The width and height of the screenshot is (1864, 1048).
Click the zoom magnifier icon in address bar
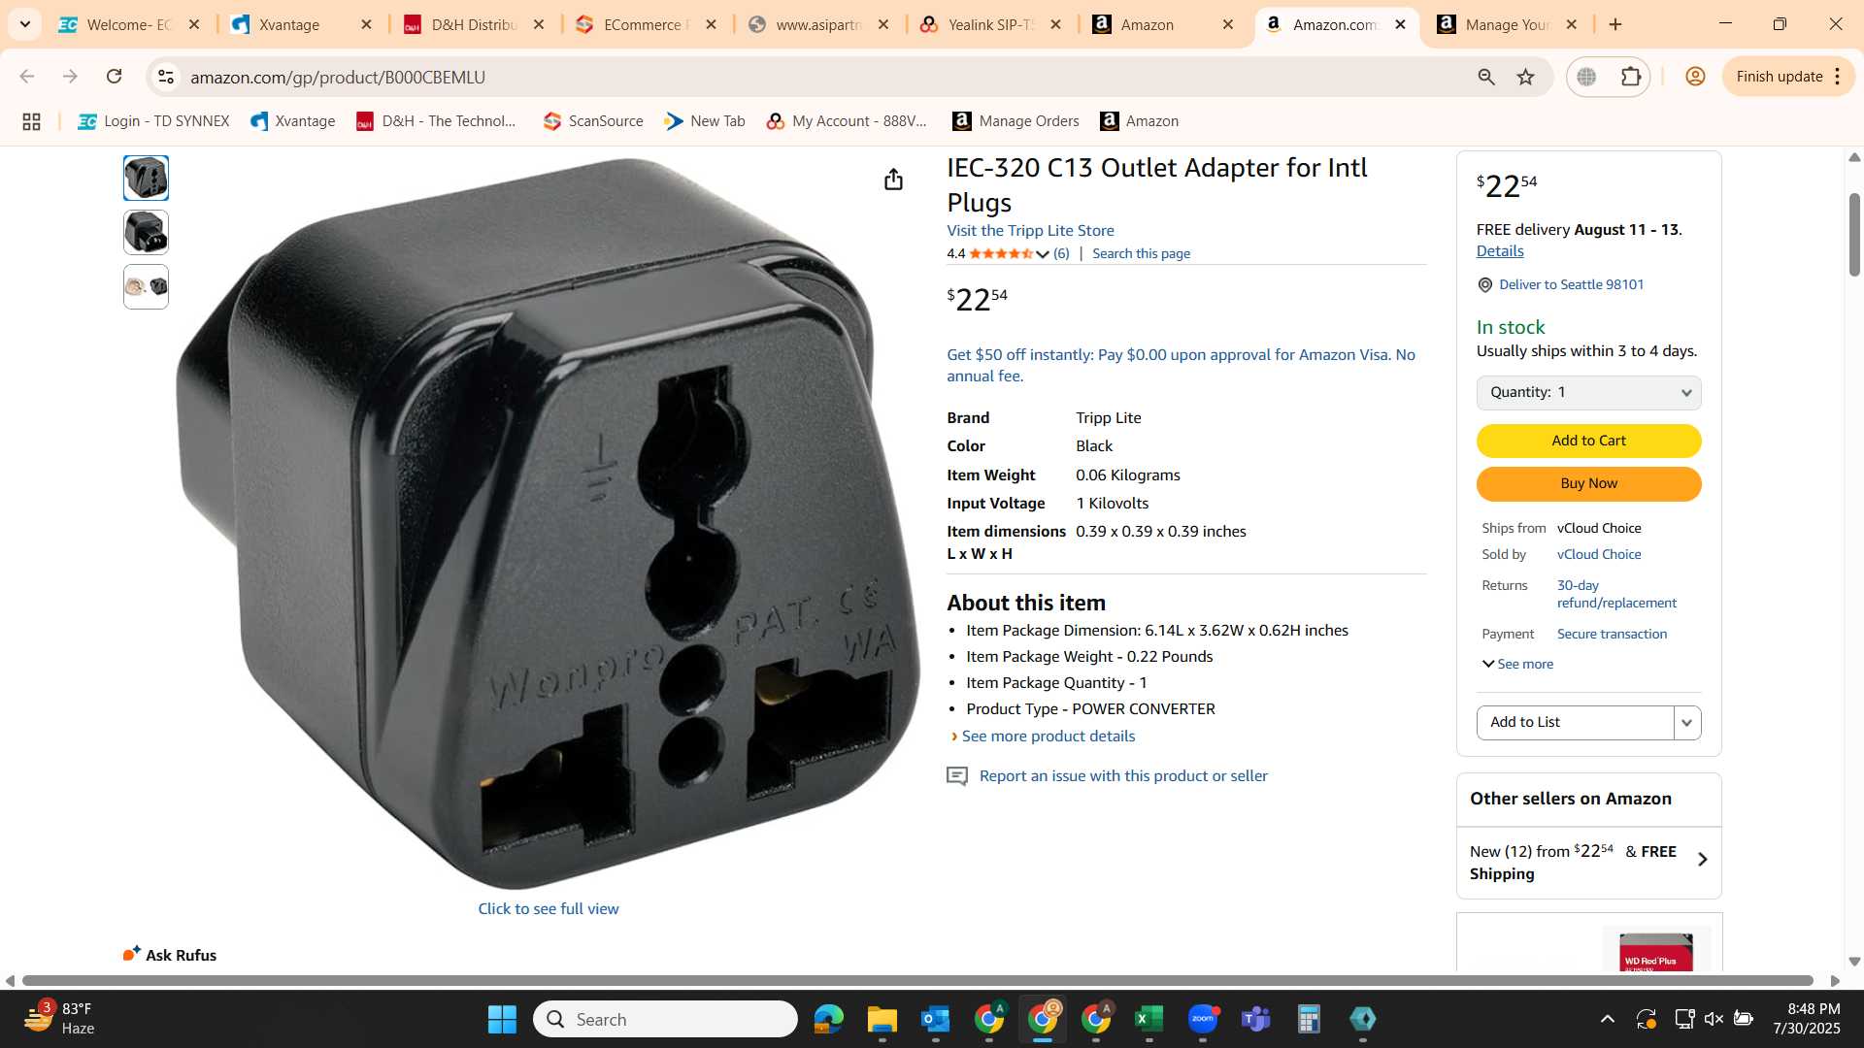tap(1486, 77)
